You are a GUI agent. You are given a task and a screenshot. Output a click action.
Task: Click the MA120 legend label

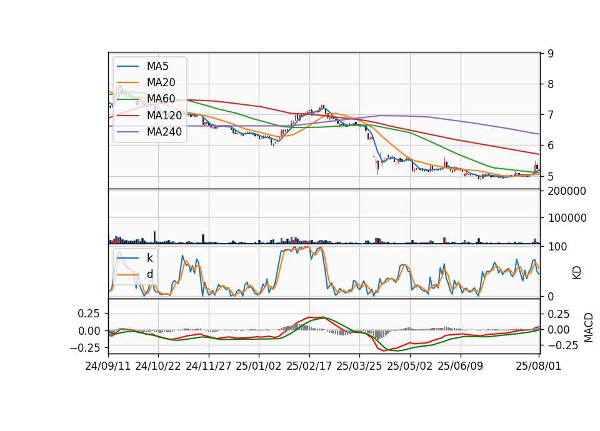(164, 116)
